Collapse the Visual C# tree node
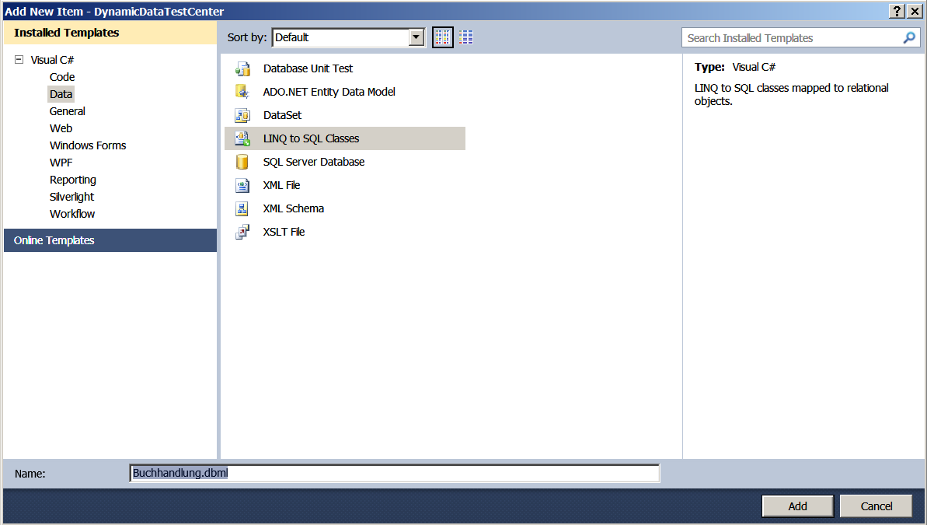Image resolution: width=927 pixels, height=525 pixels. click(x=19, y=60)
